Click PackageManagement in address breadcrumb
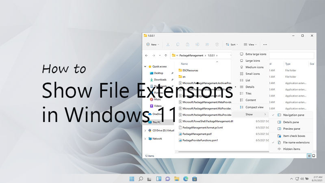Image resolution: width=325 pixels, height=183 pixels. [x=191, y=55]
